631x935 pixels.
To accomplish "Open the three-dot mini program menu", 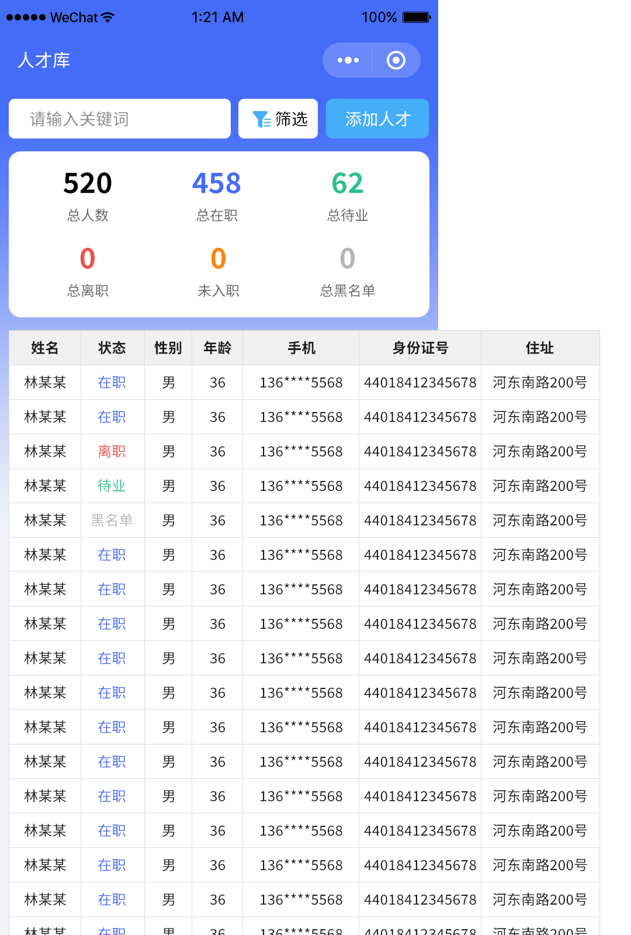I will [348, 60].
